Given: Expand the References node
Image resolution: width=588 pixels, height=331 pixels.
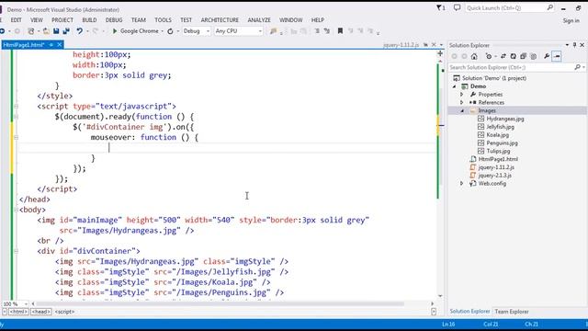Looking at the screenshot, I should coord(462,102).
